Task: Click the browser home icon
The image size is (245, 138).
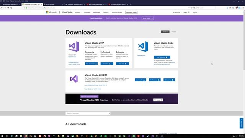Action: (11, 8)
